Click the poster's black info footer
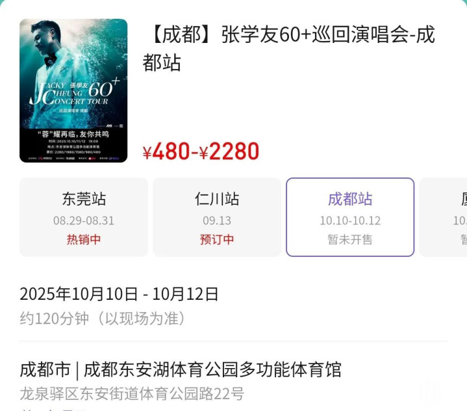The width and height of the screenshot is (467, 411). (73, 146)
